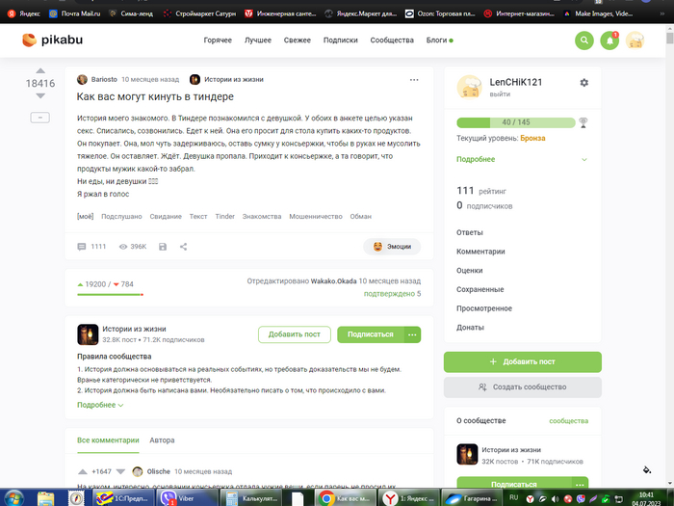This screenshot has width=674, height=506.
Task: Open the post options three-dot menu
Action: (x=414, y=80)
